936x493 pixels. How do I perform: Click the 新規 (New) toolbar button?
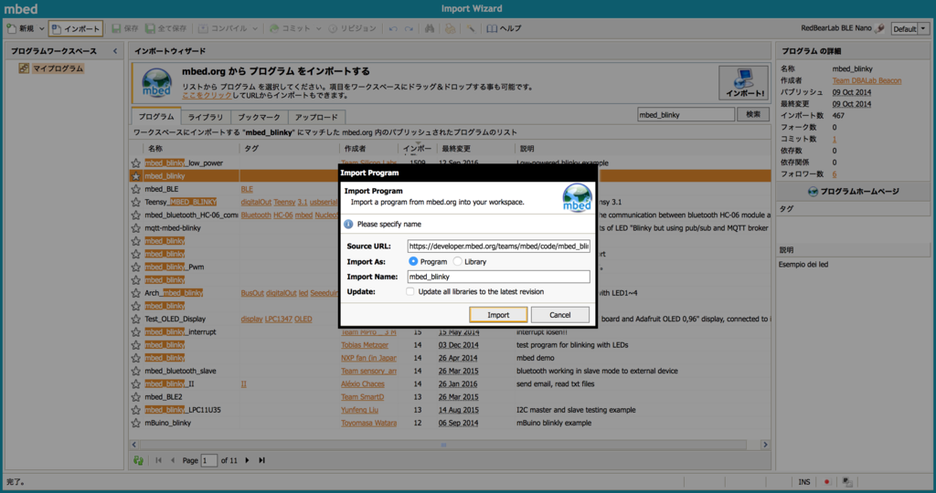point(20,28)
